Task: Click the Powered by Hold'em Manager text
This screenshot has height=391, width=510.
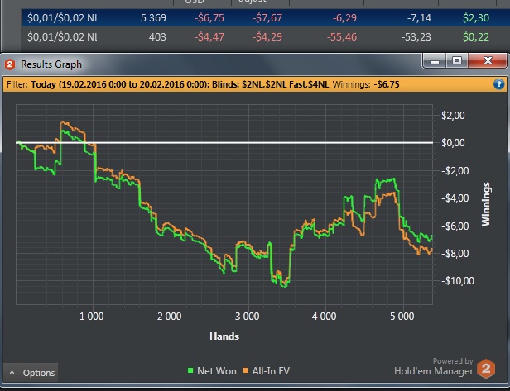Action: (434, 367)
